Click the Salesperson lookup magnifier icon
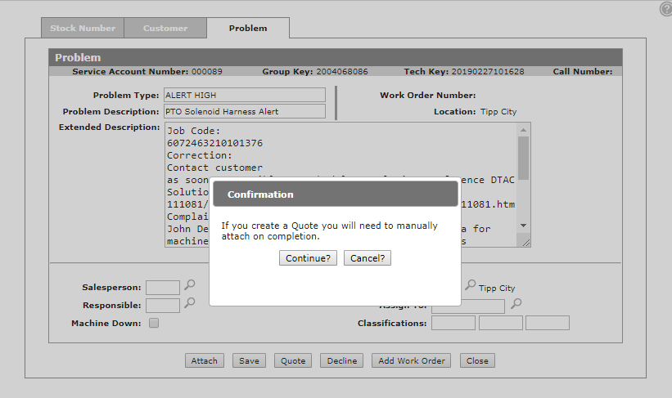 pyautogui.click(x=189, y=285)
